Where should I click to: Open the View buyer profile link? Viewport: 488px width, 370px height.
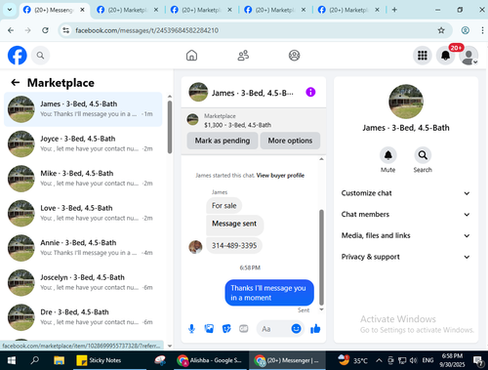pos(280,176)
